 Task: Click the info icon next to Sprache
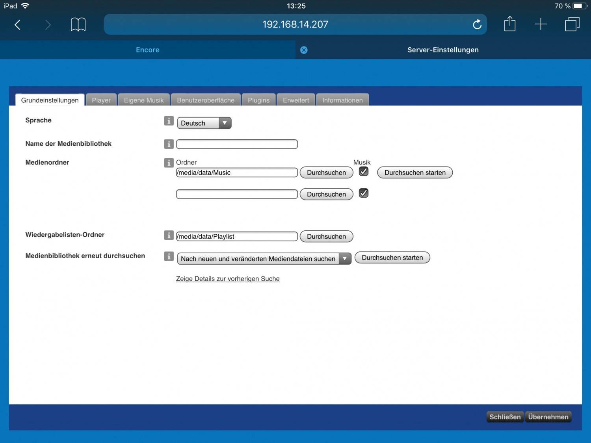click(169, 121)
